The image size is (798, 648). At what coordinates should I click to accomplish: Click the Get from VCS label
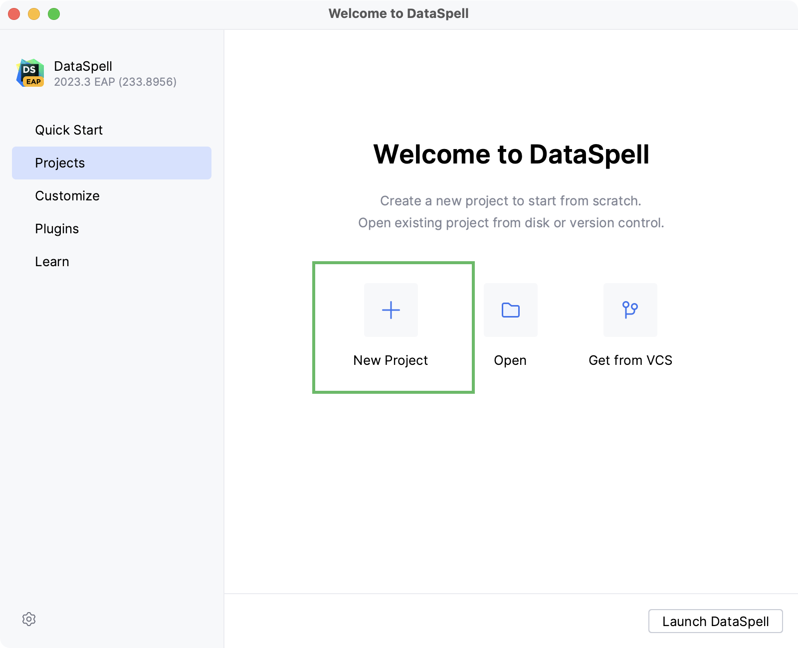[x=630, y=360]
